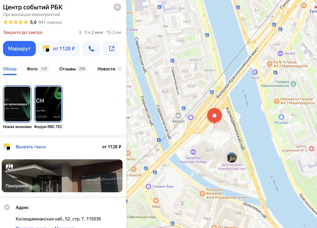The height and width of the screenshot is (228, 317).
Task: Select the Айва cafe map icon
Action: [x=156, y=200]
